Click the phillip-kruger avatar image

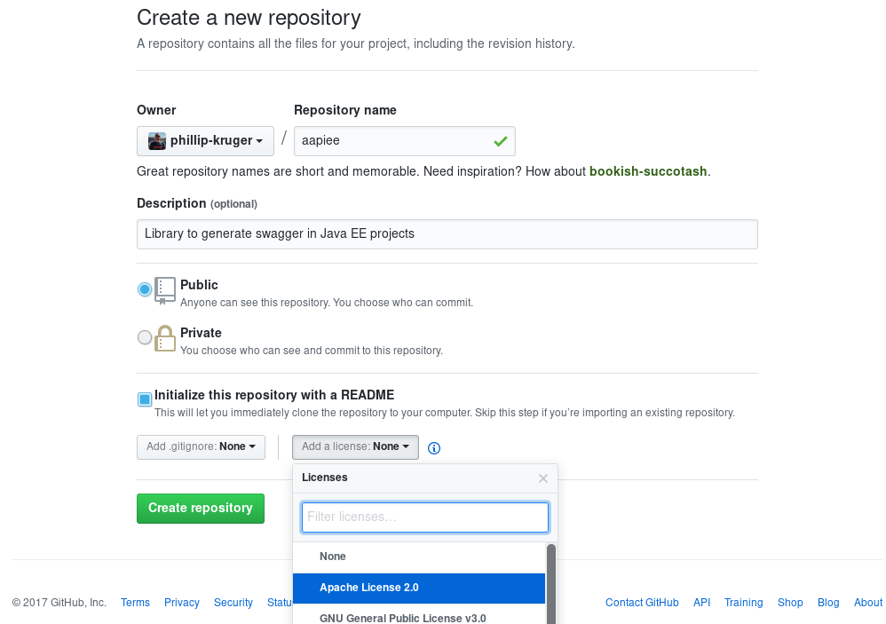(157, 141)
